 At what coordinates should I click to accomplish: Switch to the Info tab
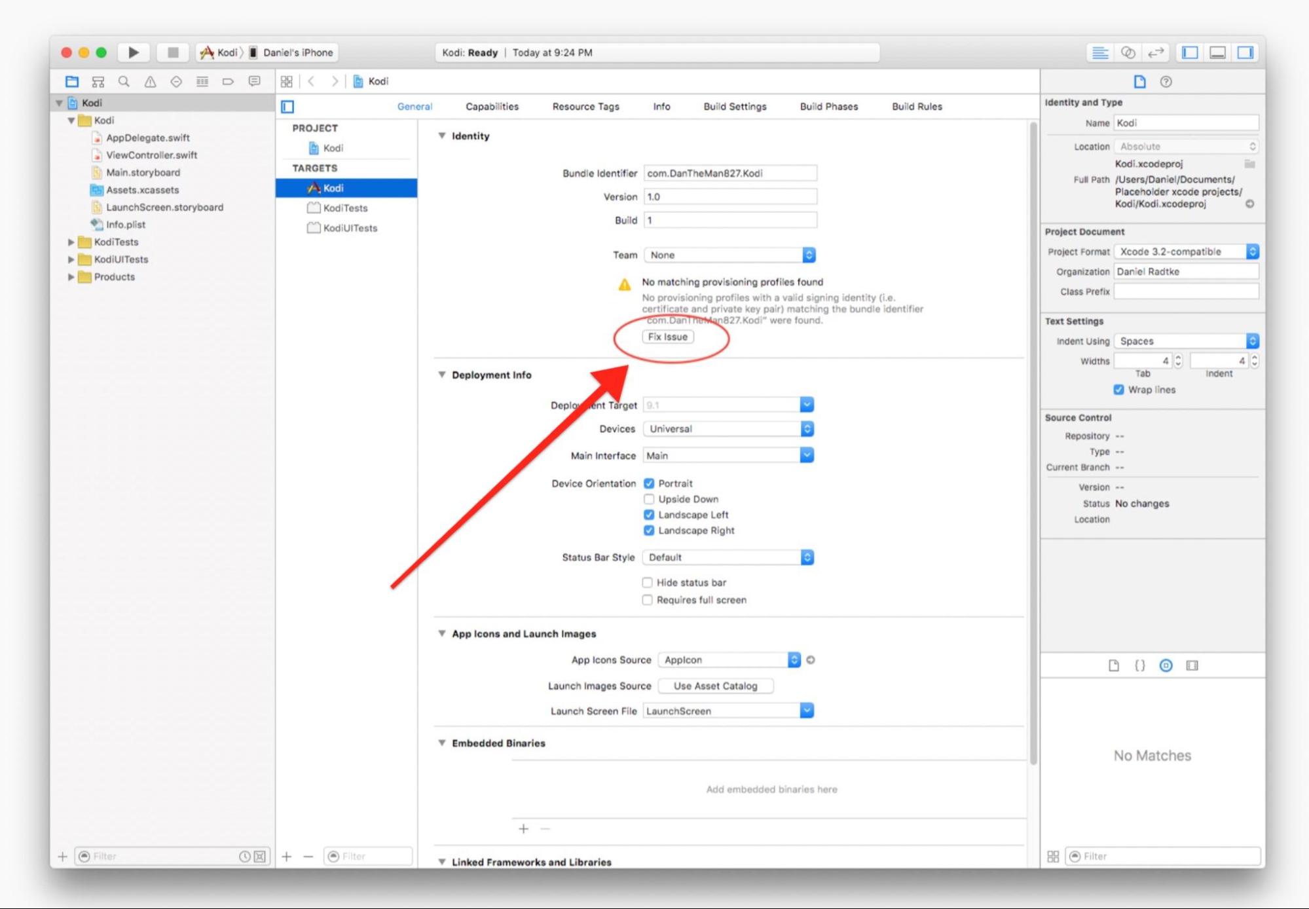pyautogui.click(x=661, y=107)
